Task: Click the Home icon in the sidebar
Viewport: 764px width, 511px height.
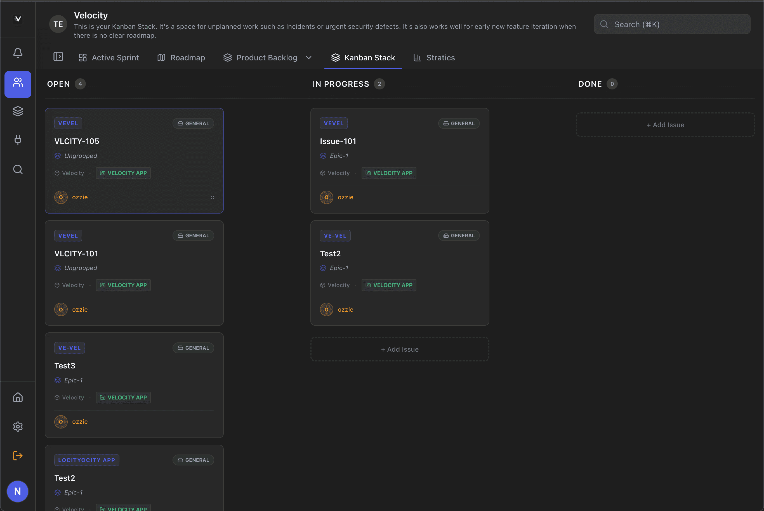Action: click(18, 397)
